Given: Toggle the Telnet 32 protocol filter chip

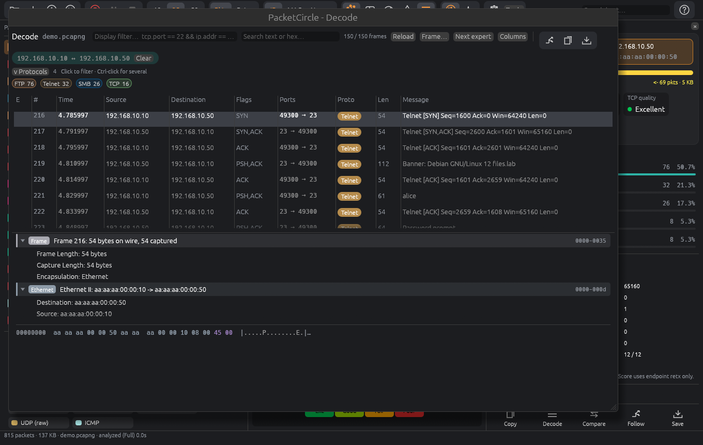Looking at the screenshot, I should pos(56,83).
